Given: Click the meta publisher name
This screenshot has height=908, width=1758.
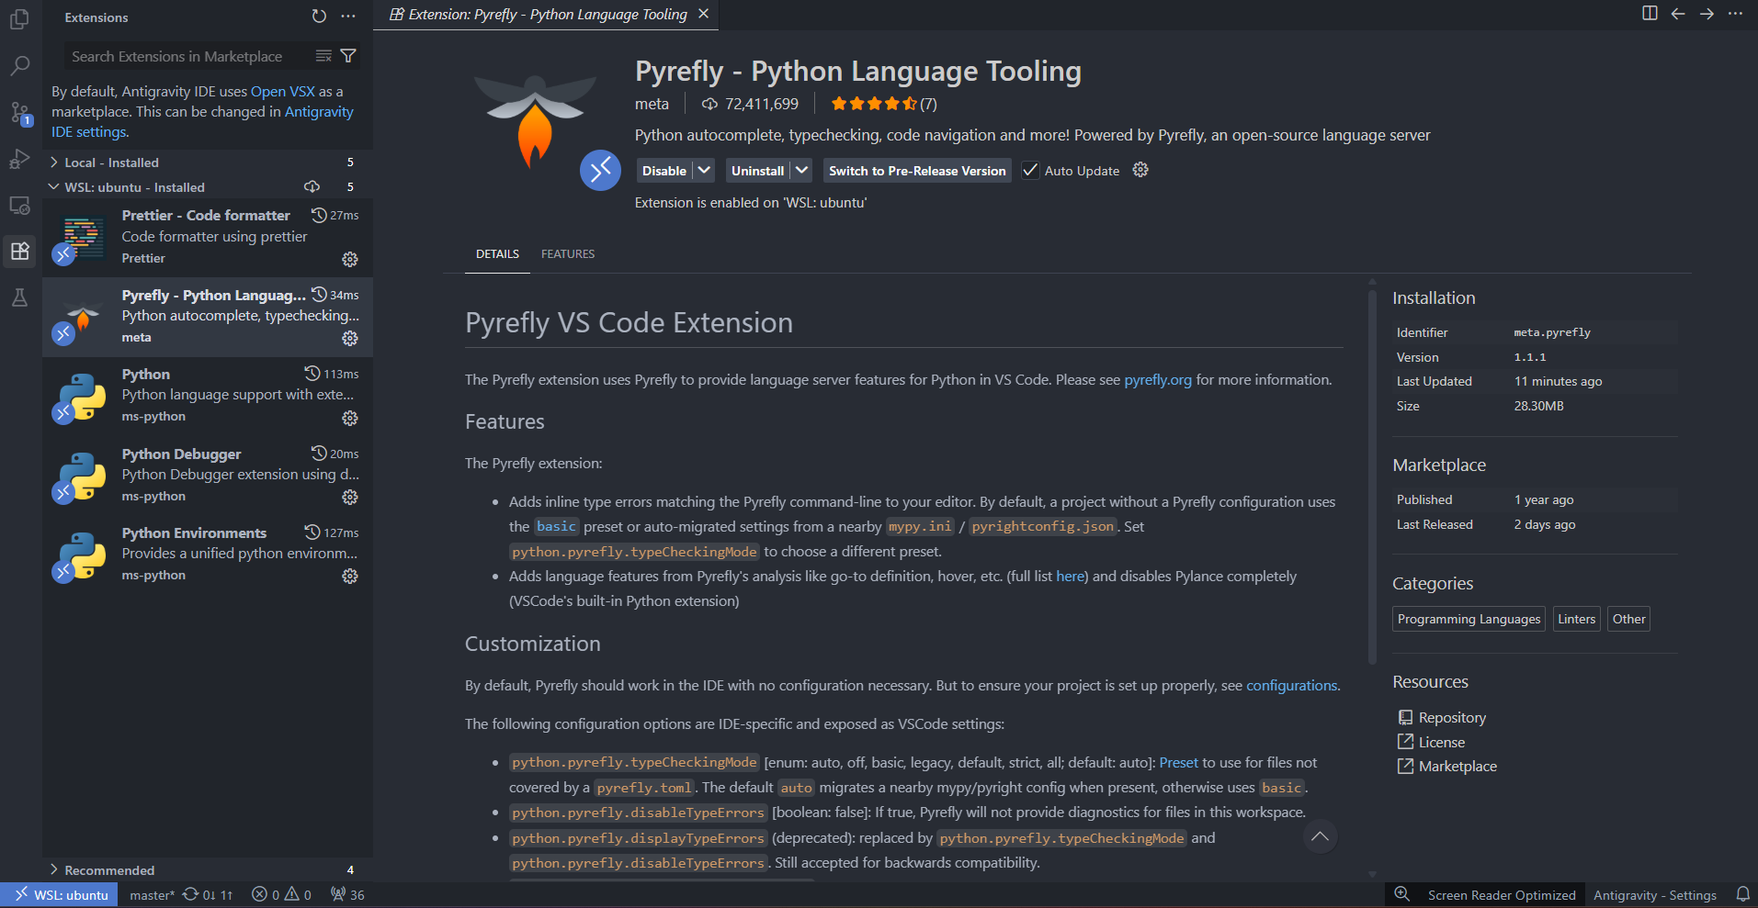Looking at the screenshot, I should pos(652,104).
